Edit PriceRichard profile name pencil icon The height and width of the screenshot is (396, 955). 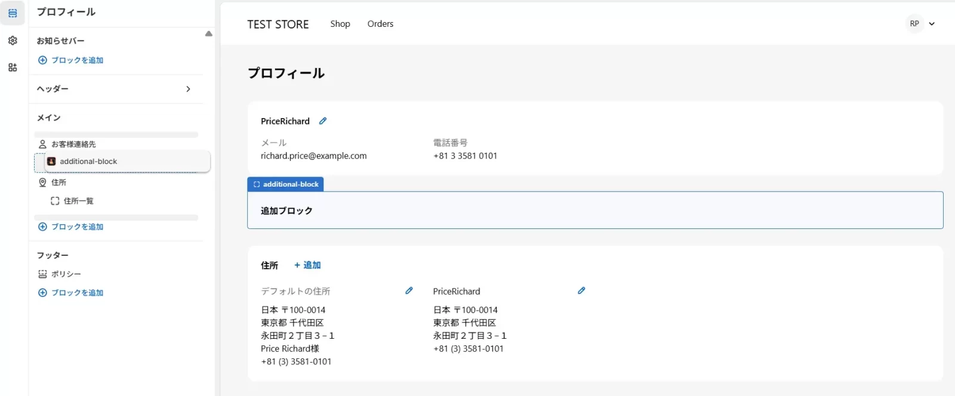click(x=323, y=121)
